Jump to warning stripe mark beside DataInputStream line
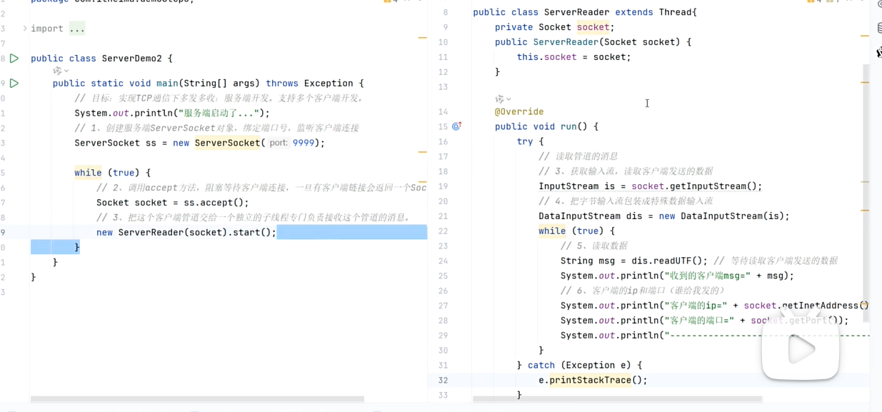This screenshot has width=882, height=412. coord(865,211)
